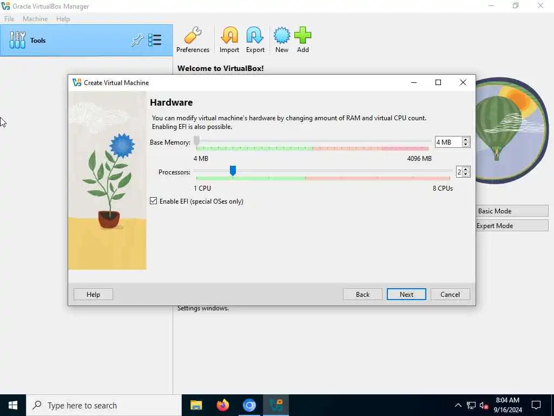Uncheck Enable EFI checkbox

click(x=153, y=201)
